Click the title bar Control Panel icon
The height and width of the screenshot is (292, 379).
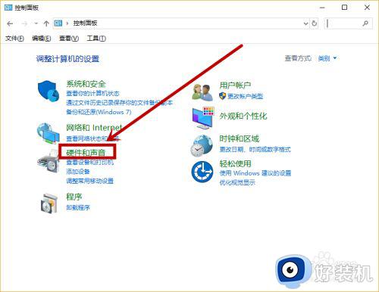tap(8, 8)
